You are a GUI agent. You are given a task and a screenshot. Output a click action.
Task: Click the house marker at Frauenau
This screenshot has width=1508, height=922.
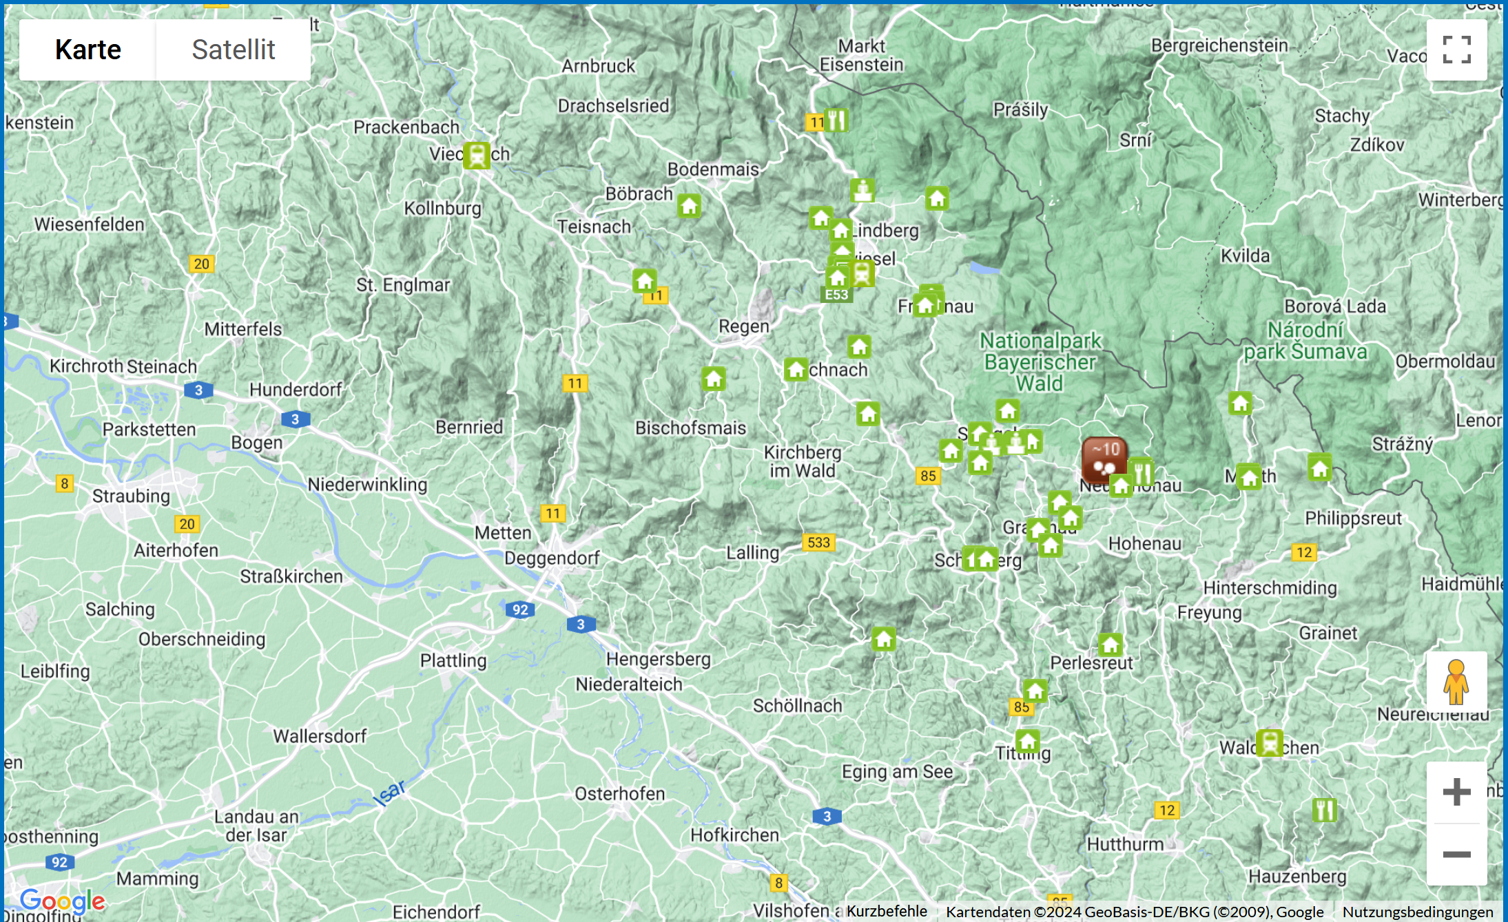tap(925, 305)
